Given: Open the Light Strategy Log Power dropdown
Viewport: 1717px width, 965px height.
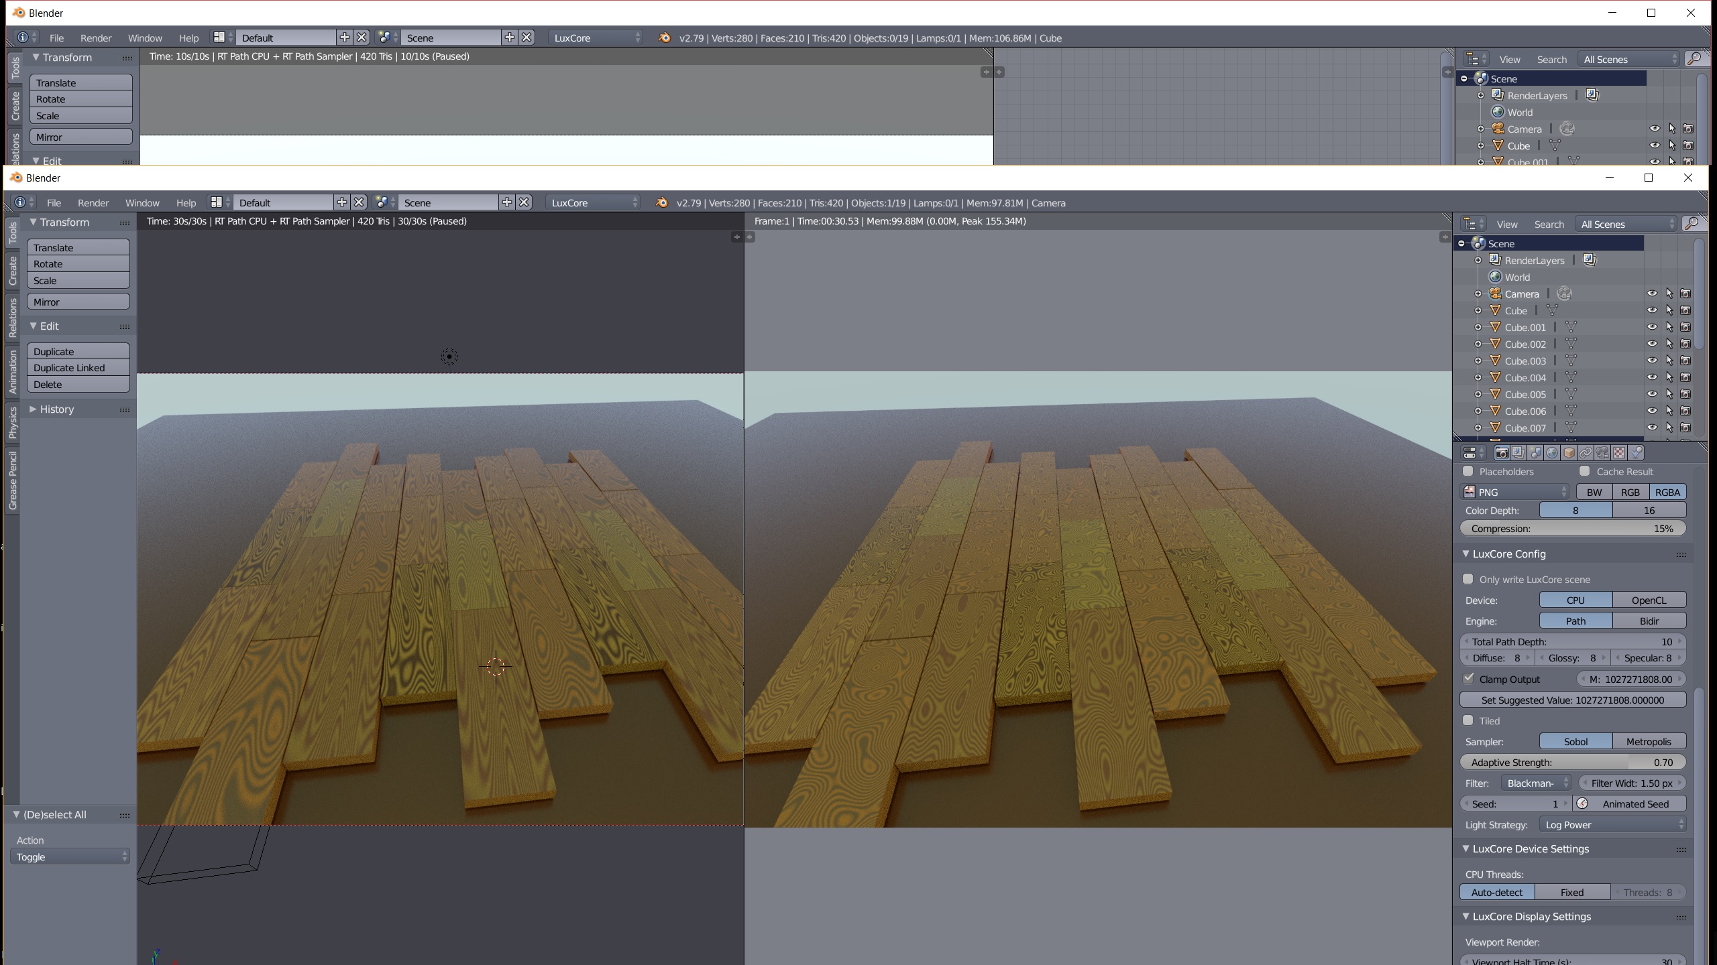Looking at the screenshot, I should (x=1612, y=824).
